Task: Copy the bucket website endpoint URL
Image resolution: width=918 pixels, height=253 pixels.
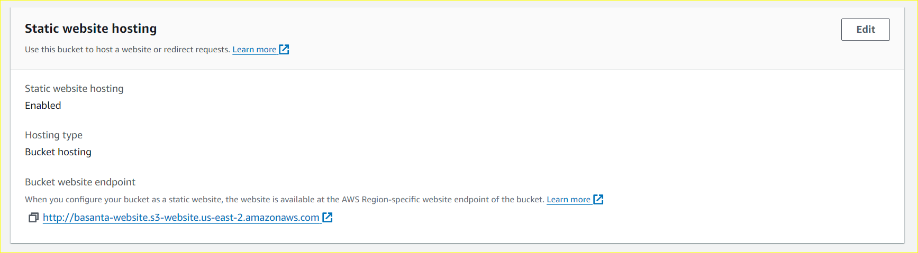Action: coord(33,218)
